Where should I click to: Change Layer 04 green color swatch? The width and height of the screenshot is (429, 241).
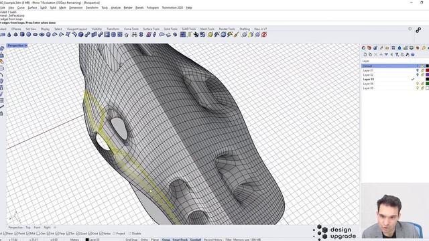point(428,84)
